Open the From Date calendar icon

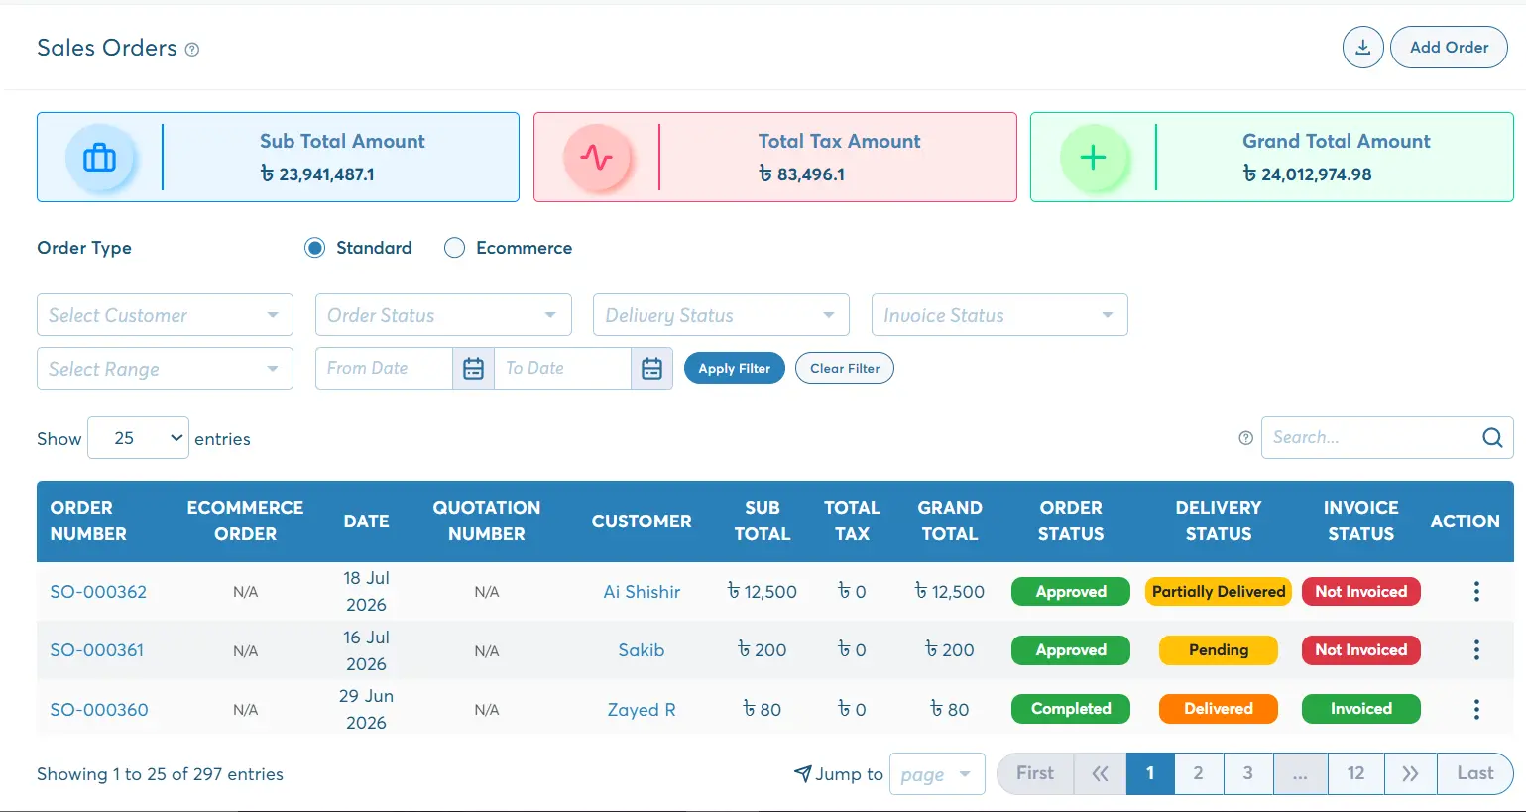point(473,368)
